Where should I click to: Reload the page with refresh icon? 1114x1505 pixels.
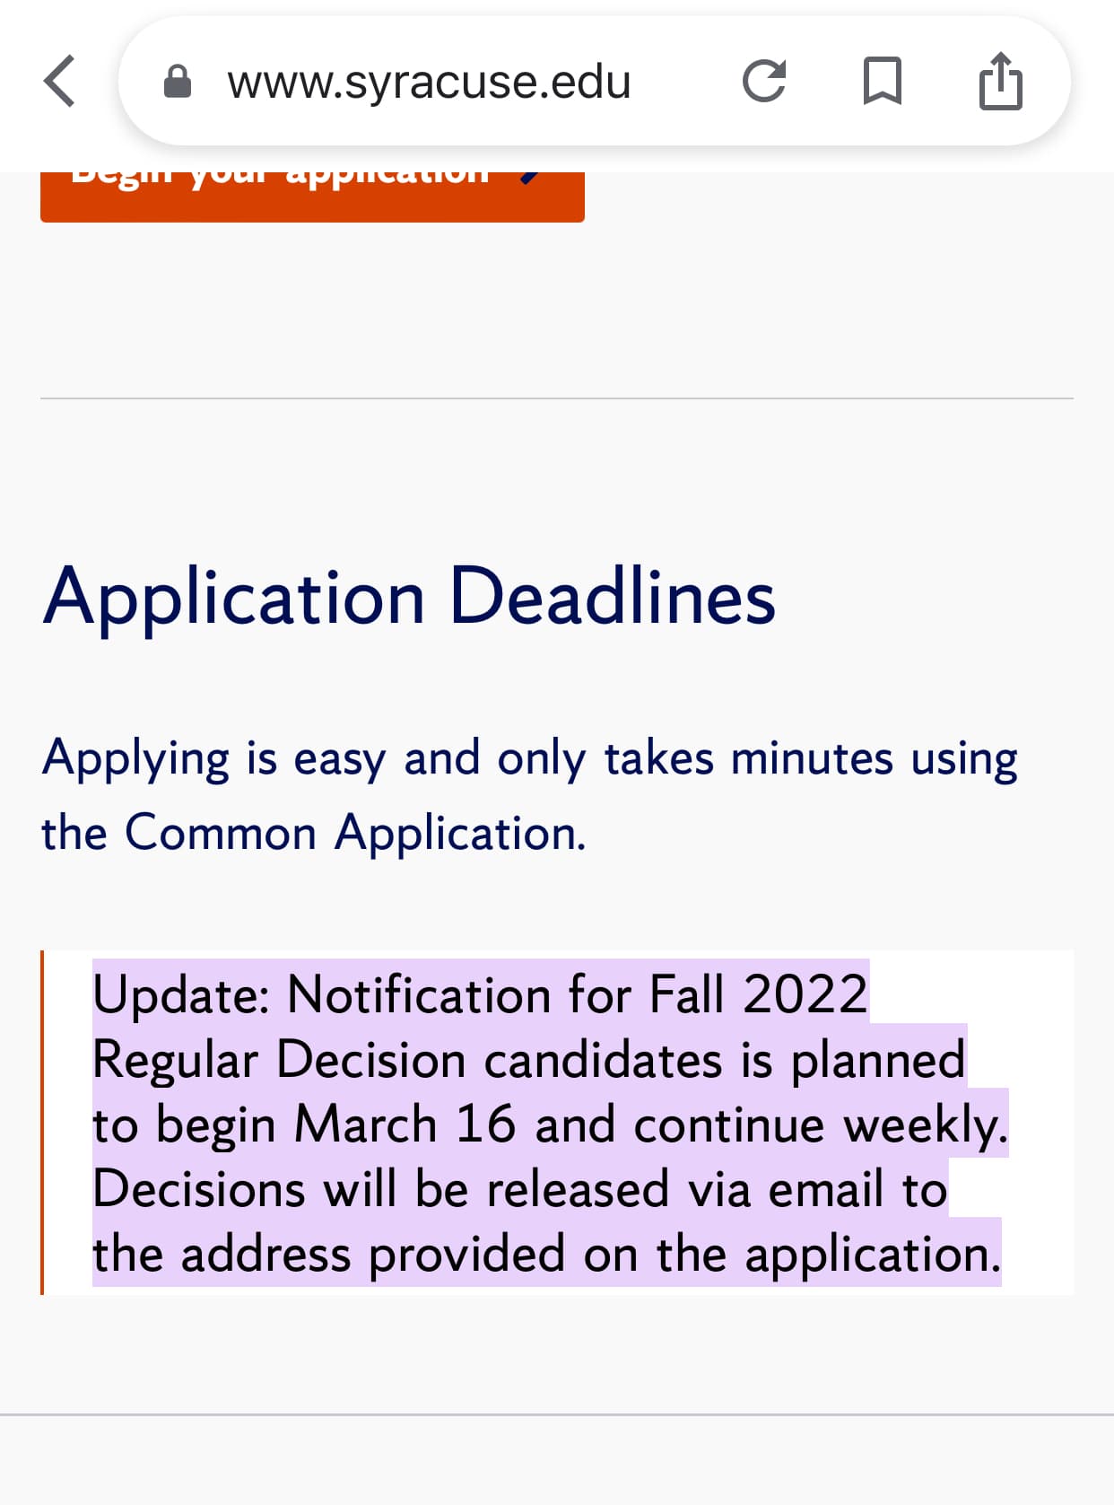pos(764,82)
